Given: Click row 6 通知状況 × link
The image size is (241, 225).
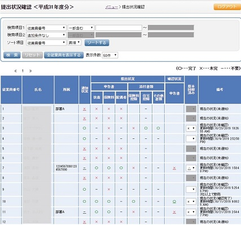Looking at the screenshot, I should click(85, 158).
